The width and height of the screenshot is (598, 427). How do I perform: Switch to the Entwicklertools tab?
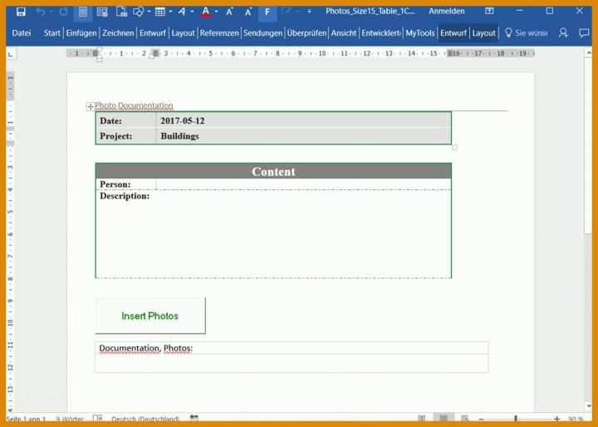(380, 33)
